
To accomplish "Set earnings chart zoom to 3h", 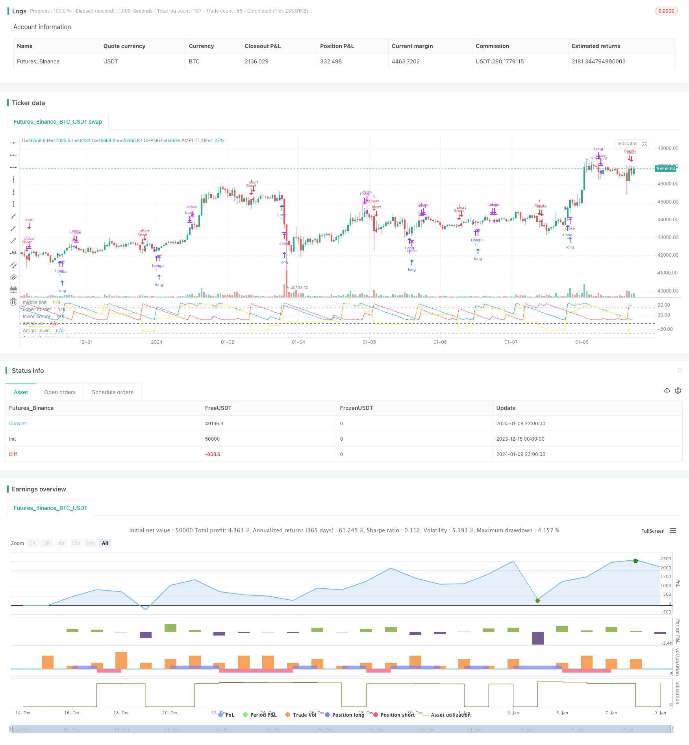I will tap(47, 543).
